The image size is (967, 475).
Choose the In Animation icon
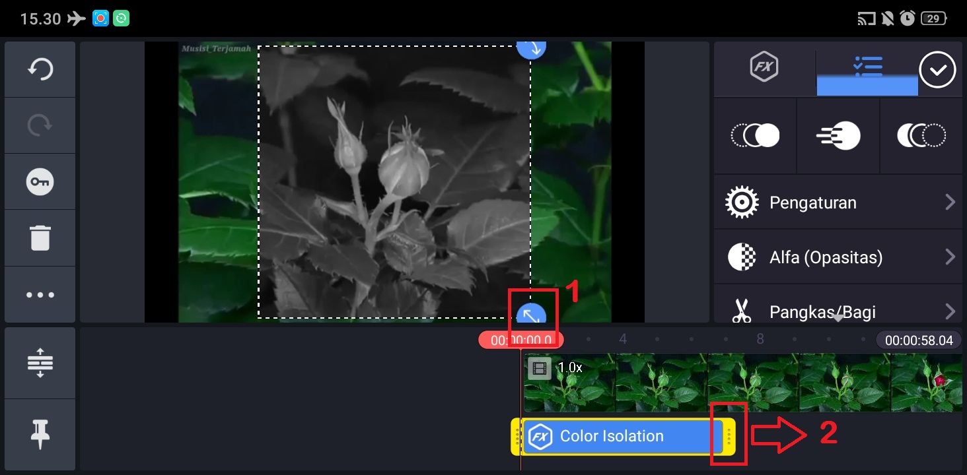point(755,136)
